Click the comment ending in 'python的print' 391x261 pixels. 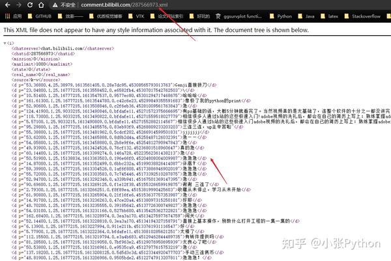tap(212, 101)
